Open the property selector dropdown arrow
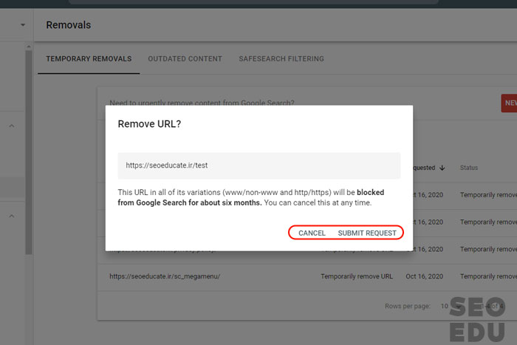This screenshot has width=517, height=345. (23, 25)
